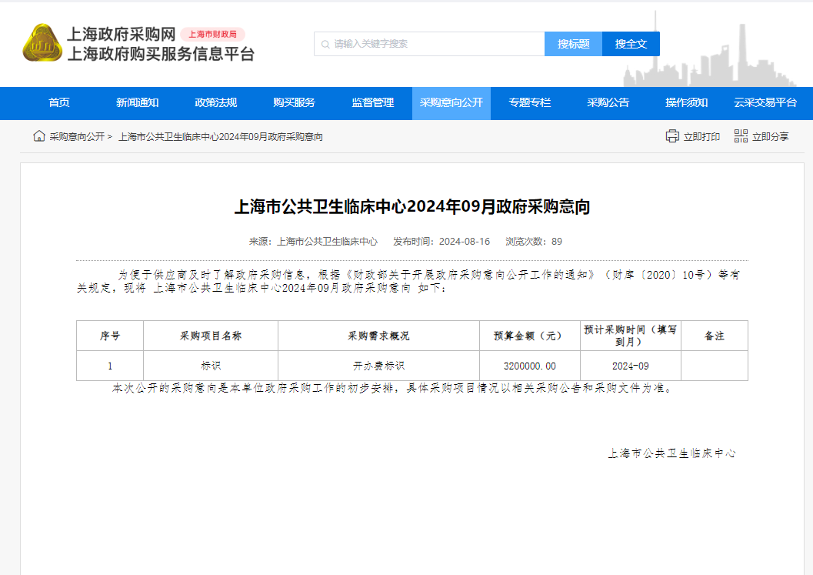The image size is (813, 575).
Task: Click the 采购需求概况 table column header
Action: point(378,336)
